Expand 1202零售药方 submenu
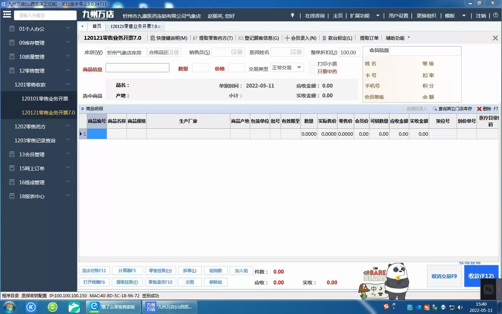Image resolution: width=502 pixels, height=314 pixels. pyautogui.click(x=68, y=126)
